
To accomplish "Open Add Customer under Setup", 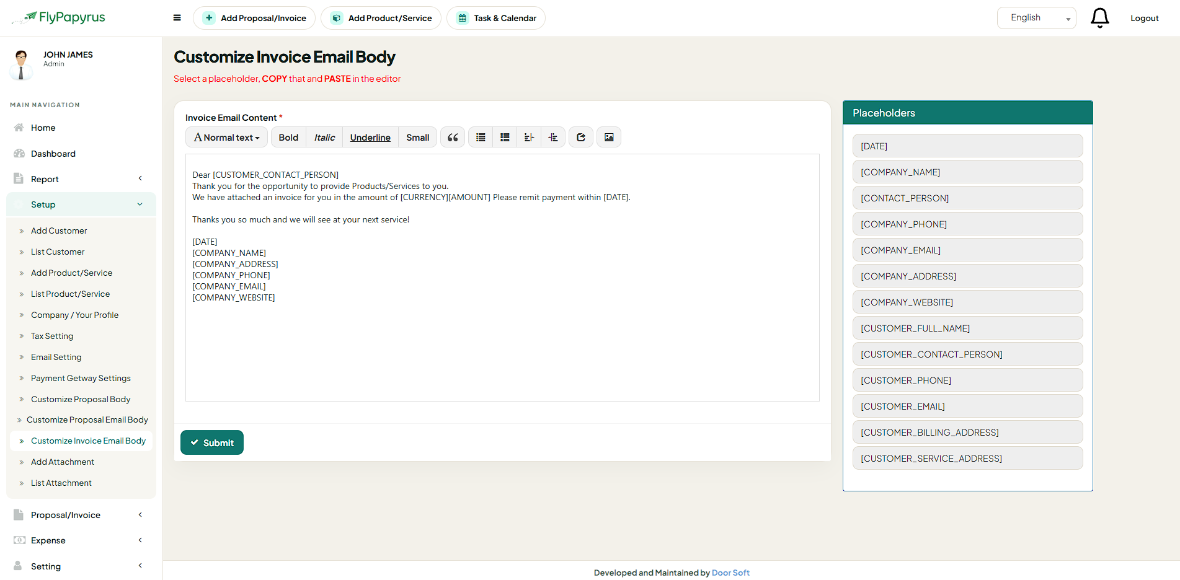I will (59, 231).
